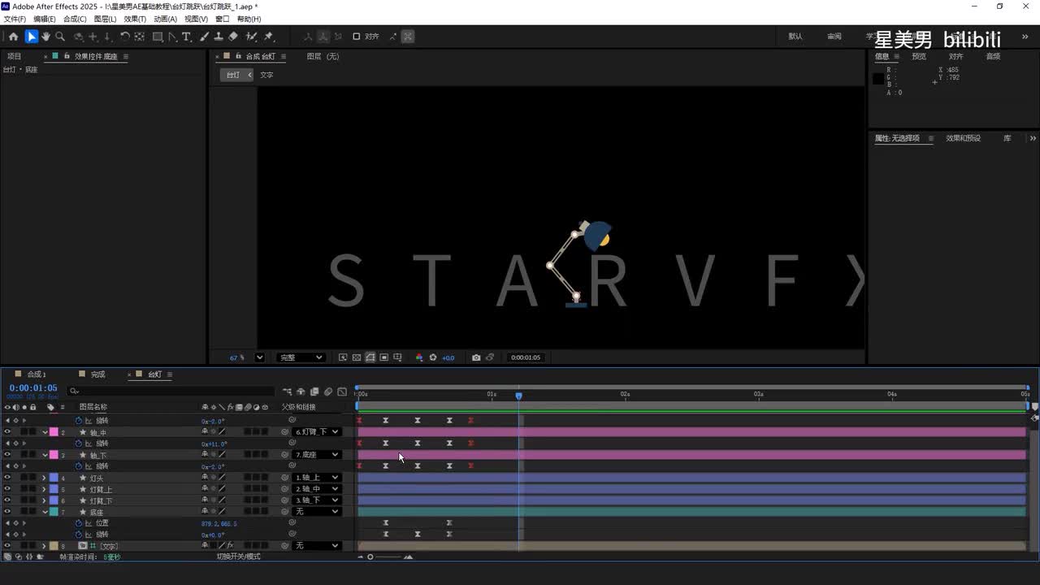Open the 项目 panel tab
The image size is (1040, 585).
click(x=15, y=57)
